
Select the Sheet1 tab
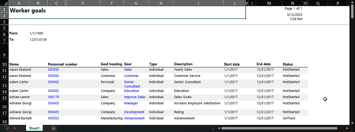tap(34, 128)
